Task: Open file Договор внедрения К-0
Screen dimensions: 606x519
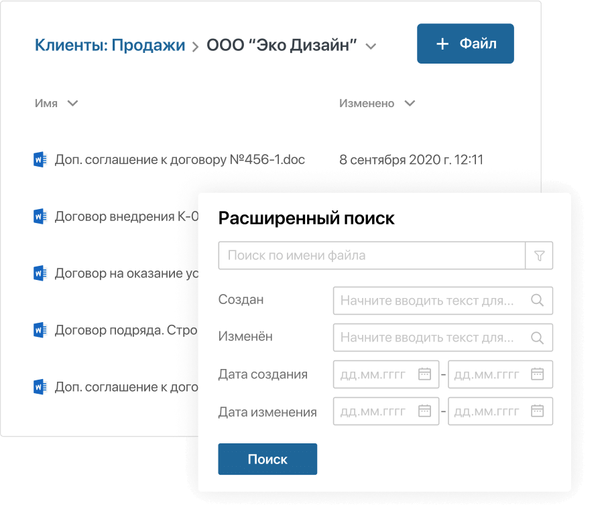Action: (127, 216)
